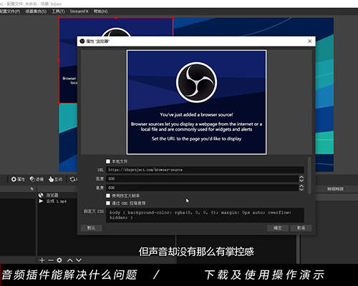Select the browser source globe icon
358x286 pixels.
tap(41, 195)
